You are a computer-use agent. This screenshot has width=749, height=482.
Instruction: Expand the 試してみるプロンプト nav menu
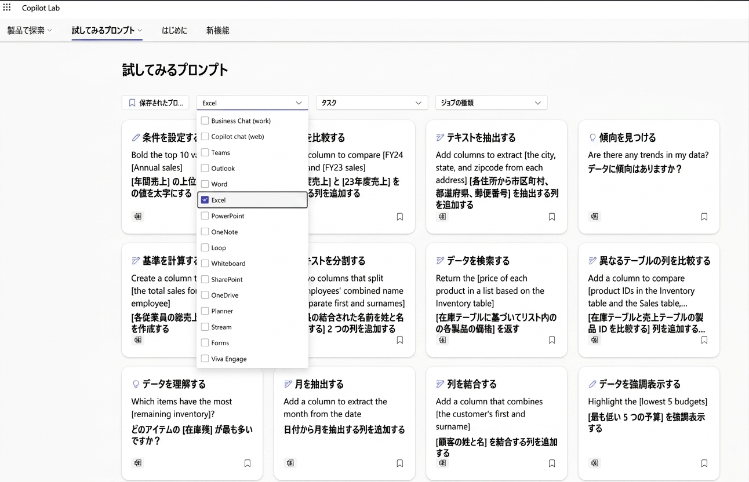coord(107,30)
